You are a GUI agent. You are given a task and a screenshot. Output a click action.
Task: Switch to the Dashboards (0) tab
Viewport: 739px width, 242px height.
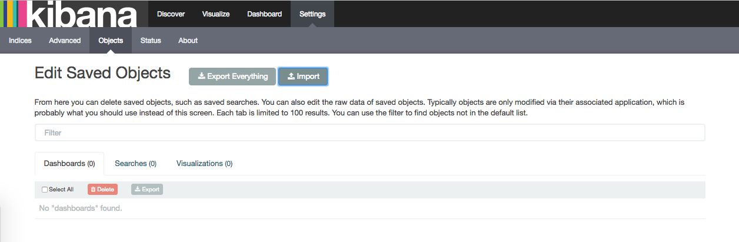pyautogui.click(x=69, y=164)
